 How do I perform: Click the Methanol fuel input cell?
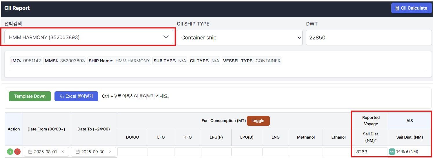(x=306, y=152)
